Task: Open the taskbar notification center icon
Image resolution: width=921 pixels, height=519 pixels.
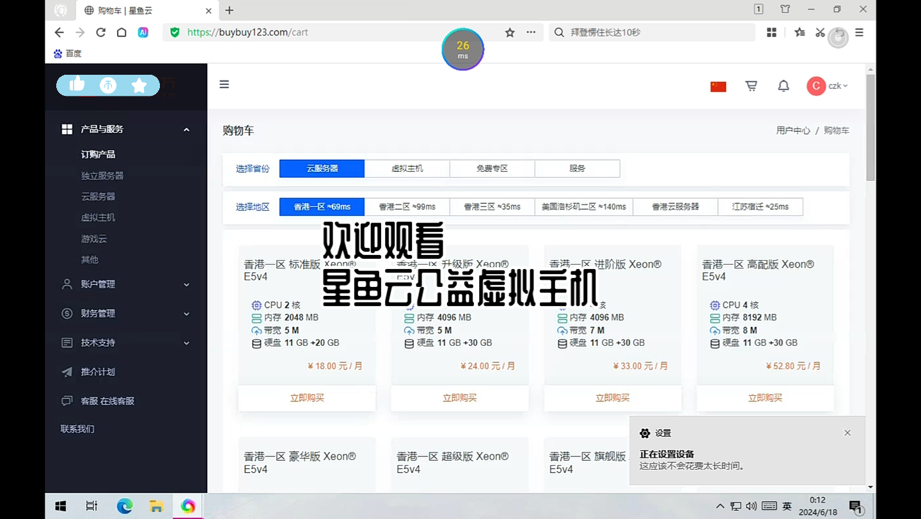Action: point(856,507)
